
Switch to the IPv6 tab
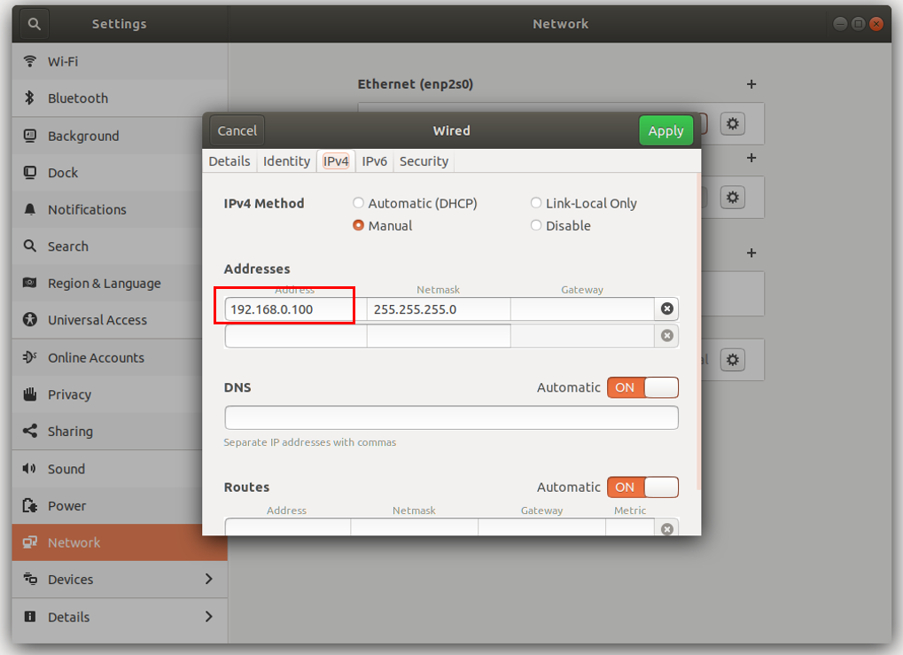point(374,161)
